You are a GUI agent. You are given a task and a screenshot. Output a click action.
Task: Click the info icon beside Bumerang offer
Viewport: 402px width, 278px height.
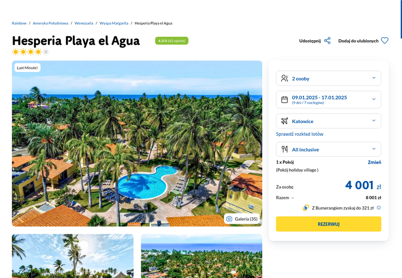pos(379,208)
